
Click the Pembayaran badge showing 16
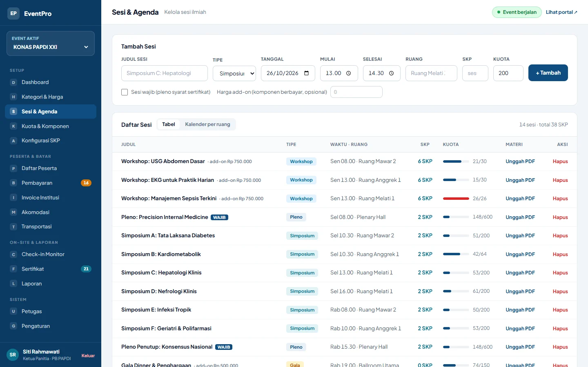coord(86,183)
